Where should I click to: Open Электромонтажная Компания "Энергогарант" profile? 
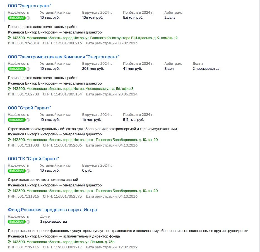click(64, 56)
